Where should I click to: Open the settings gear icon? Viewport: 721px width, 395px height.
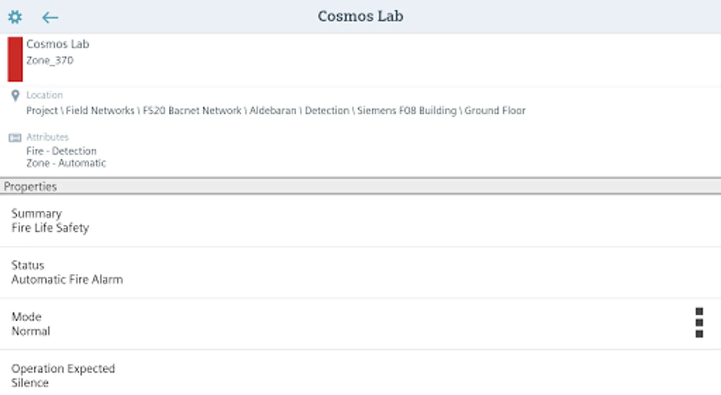[15, 17]
